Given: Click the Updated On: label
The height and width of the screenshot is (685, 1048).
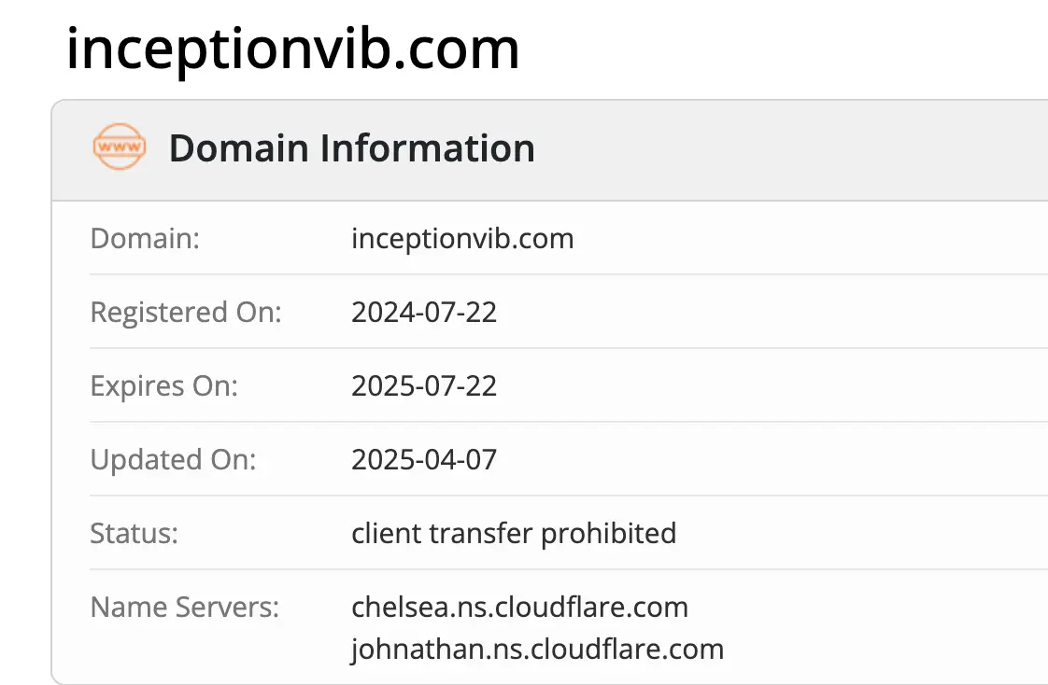Looking at the screenshot, I should [173, 459].
